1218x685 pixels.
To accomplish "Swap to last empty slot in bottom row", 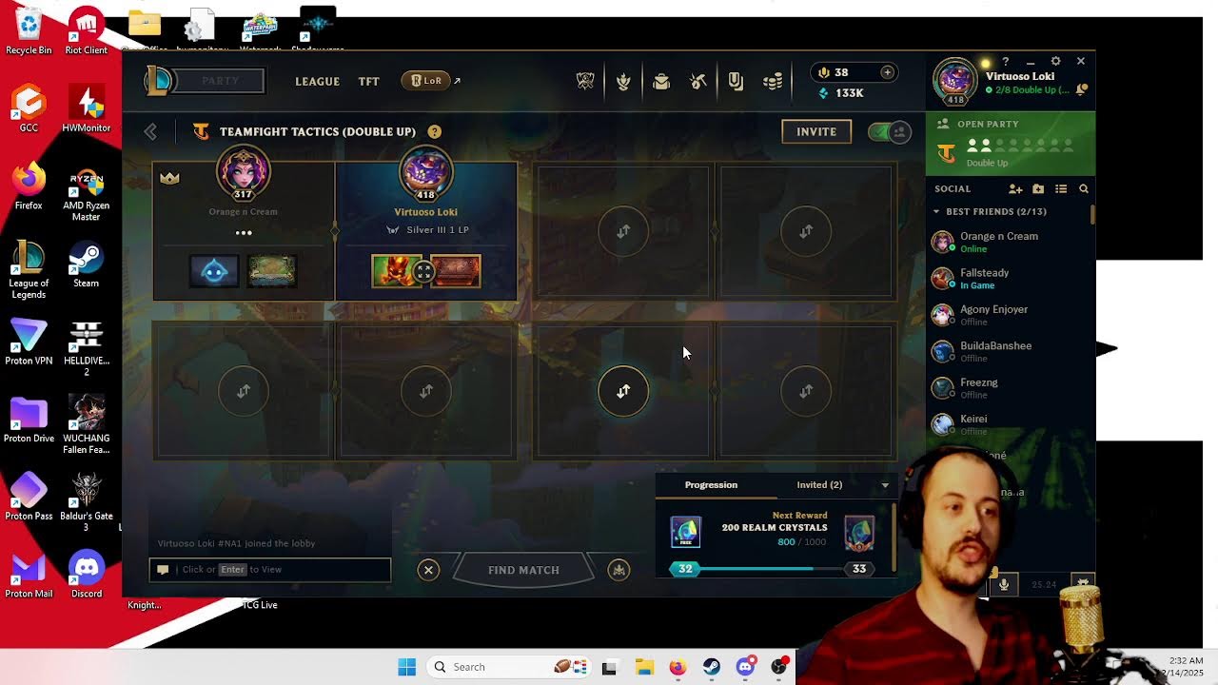I will click(806, 391).
